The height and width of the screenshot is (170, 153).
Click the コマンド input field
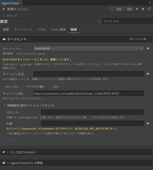(93, 112)
